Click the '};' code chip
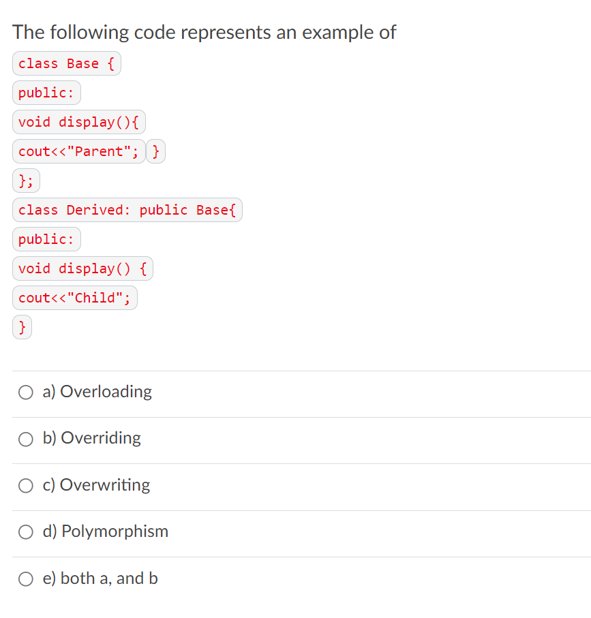The width and height of the screenshot is (591, 618). tap(25, 181)
